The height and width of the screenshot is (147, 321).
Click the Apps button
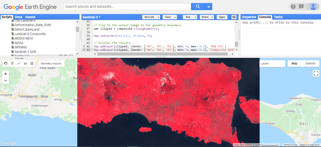[222, 17]
